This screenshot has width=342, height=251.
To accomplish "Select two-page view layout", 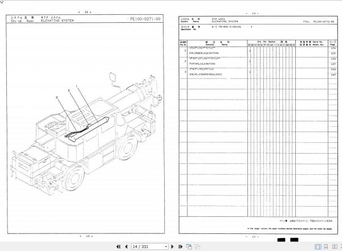I will tap(335, 246).
